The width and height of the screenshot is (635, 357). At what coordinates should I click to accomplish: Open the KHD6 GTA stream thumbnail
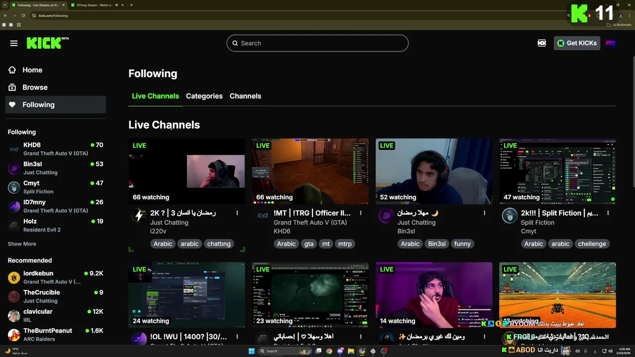[310, 171]
